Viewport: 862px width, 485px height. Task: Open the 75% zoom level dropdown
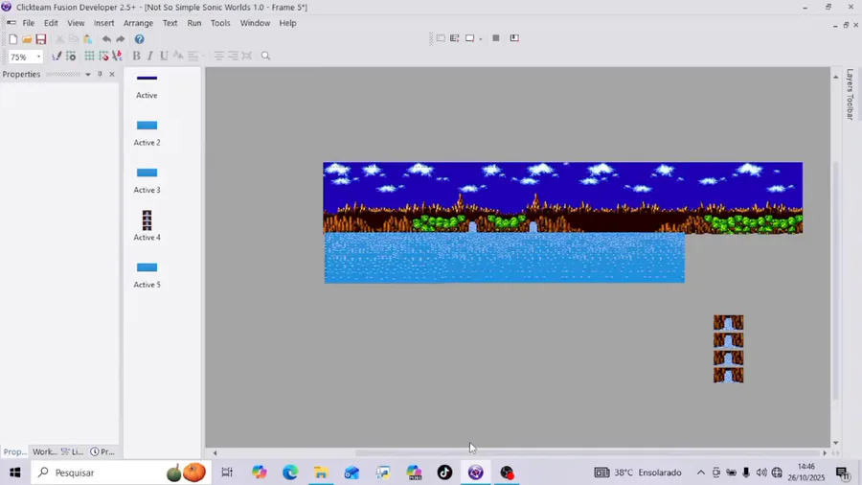[x=38, y=57]
